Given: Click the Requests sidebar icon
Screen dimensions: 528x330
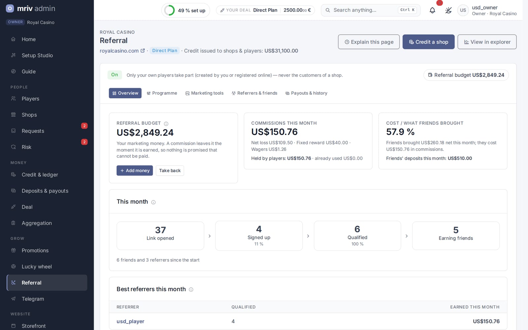Looking at the screenshot, I should (x=14, y=131).
